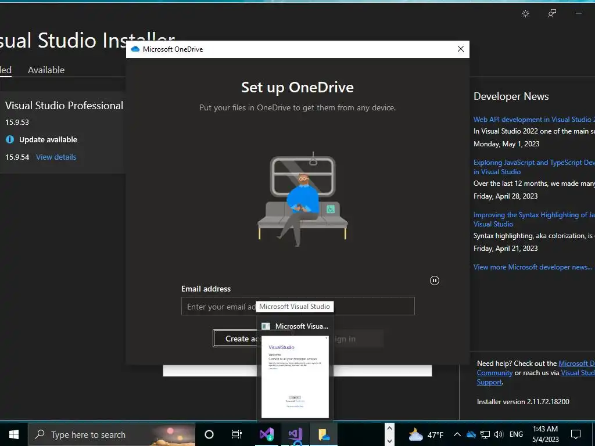Screen dimensions: 595x446
Task: Show hidden system tray icons
Action: 457,434
